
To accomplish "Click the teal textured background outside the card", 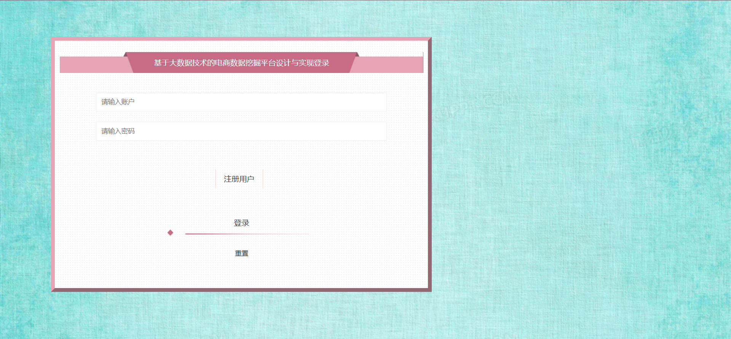I will pyautogui.click(x=571, y=171).
